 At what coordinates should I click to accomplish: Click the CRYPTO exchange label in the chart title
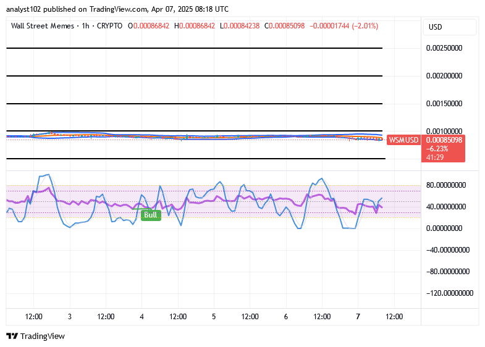pyautogui.click(x=109, y=26)
